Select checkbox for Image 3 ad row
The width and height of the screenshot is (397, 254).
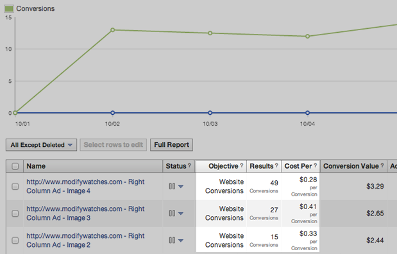click(15, 213)
